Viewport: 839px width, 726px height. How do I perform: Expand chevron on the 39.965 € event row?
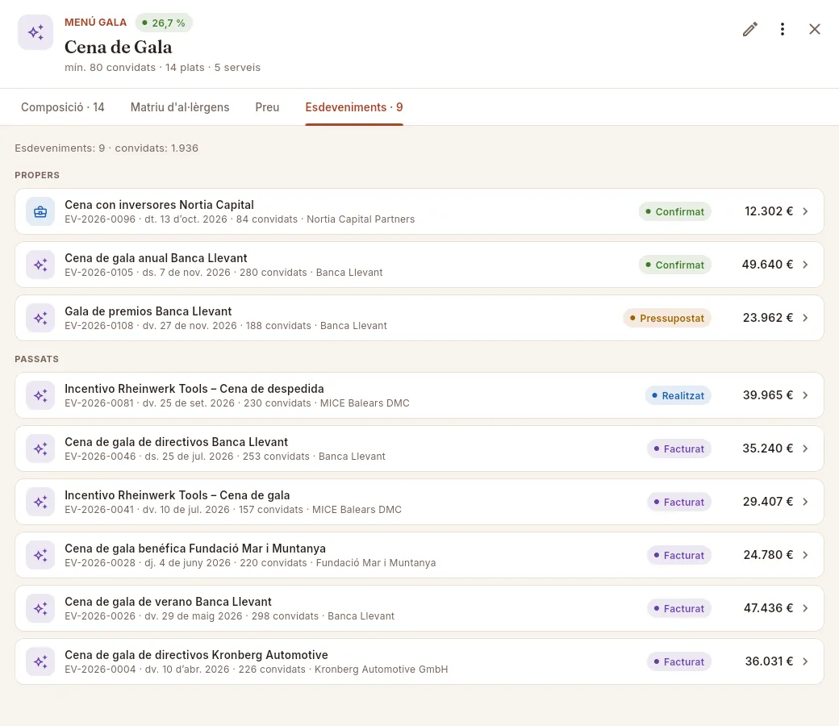[805, 395]
